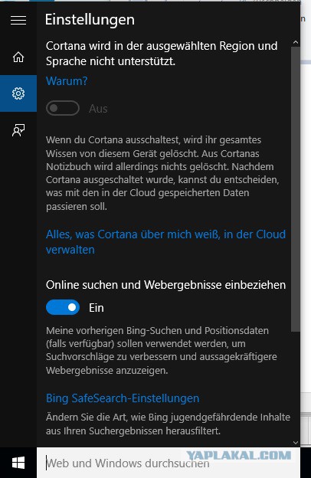
Task: Open Bing SafeSearch-Einstellungen link
Action: coord(123,398)
